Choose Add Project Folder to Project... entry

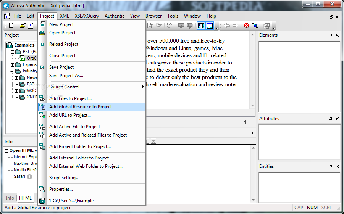pos(92,146)
